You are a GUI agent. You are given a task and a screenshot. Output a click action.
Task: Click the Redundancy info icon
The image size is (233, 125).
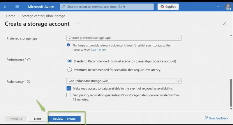pos(28,82)
